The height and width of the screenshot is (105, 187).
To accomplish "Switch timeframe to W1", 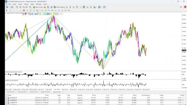I will 65,10.
